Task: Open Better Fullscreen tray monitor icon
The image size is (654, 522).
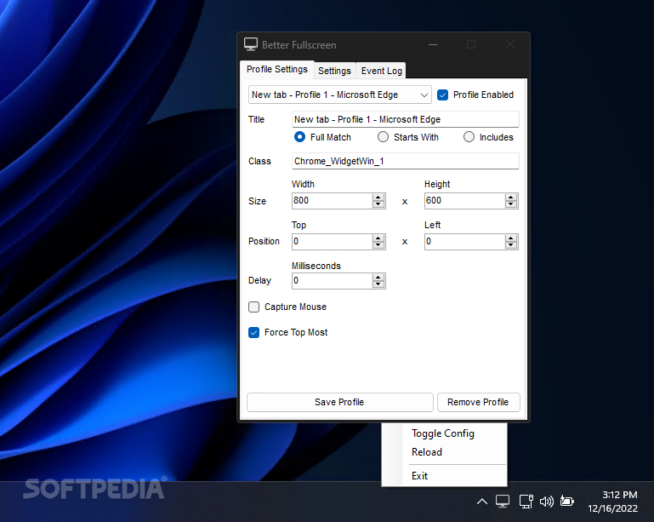Action: coord(503,501)
